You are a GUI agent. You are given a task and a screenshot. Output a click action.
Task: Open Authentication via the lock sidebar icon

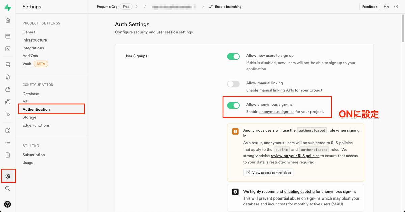[8, 77]
